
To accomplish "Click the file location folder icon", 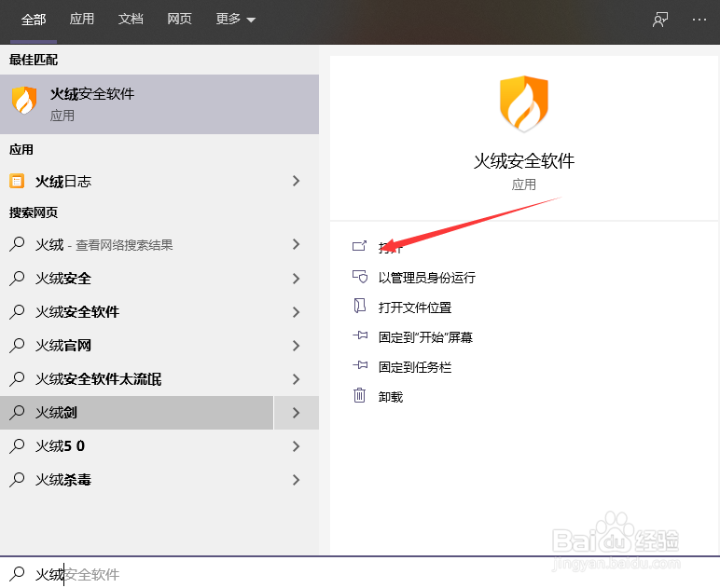I will click(x=360, y=306).
